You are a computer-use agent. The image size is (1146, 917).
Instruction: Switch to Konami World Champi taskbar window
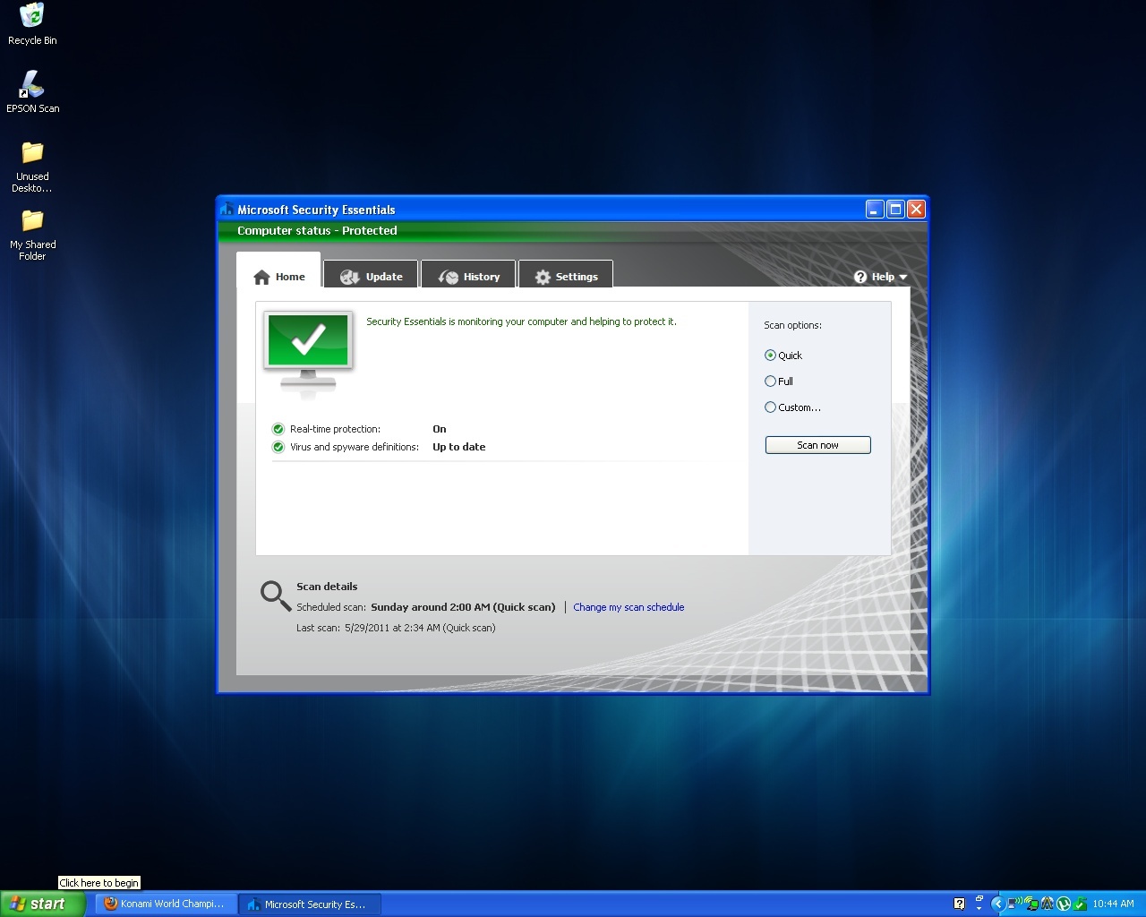click(x=166, y=904)
